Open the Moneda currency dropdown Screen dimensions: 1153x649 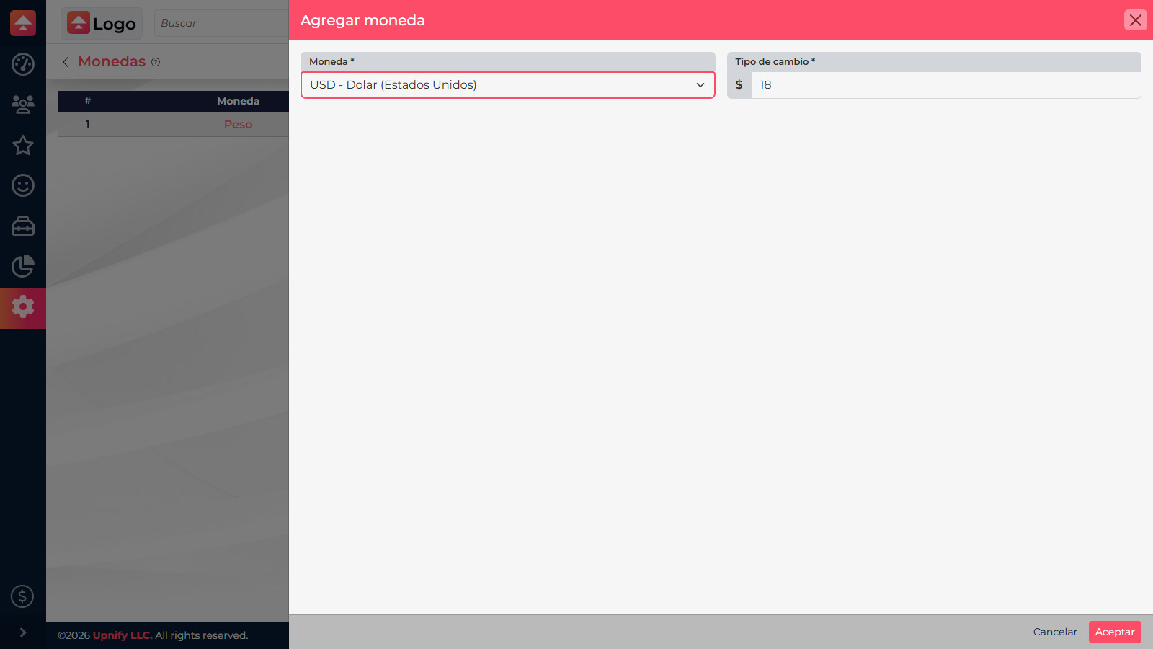tap(508, 85)
